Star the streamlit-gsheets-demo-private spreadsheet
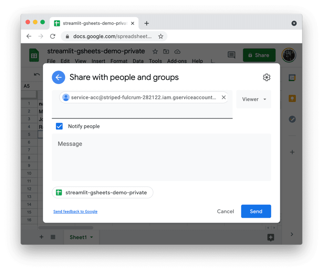 tap(155, 52)
